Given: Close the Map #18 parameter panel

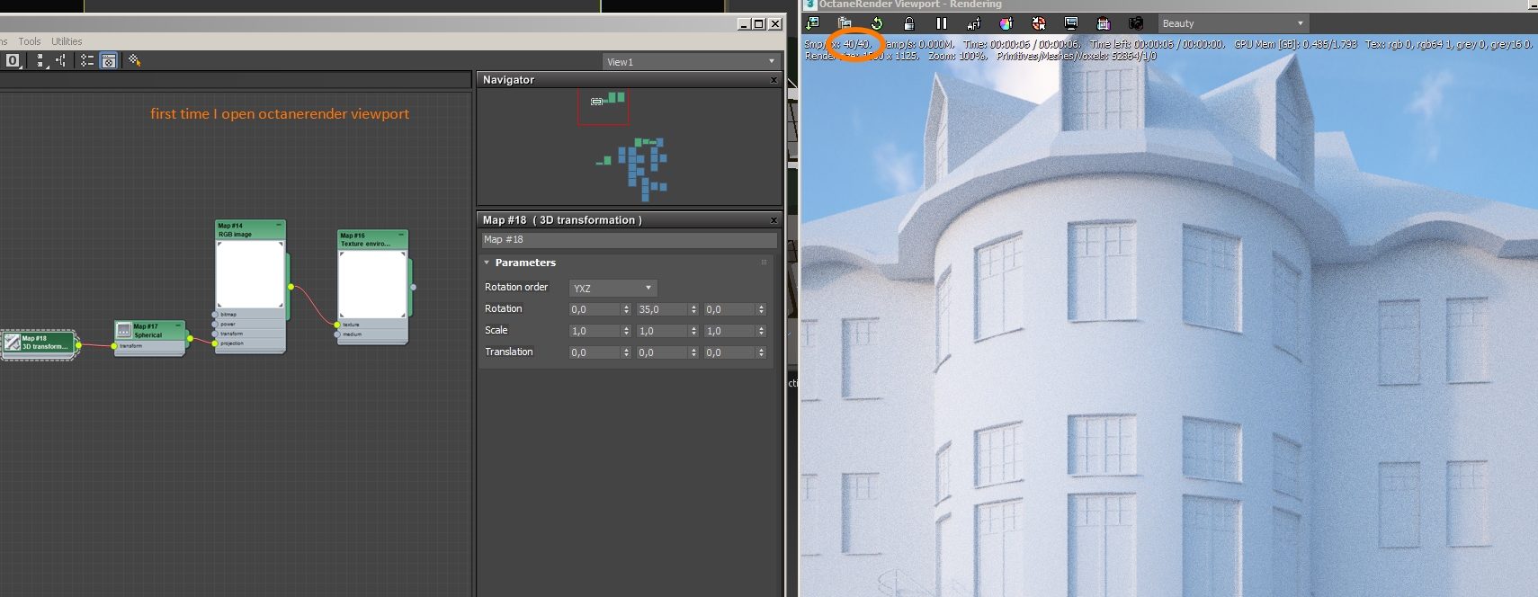Looking at the screenshot, I should (773, 220).
